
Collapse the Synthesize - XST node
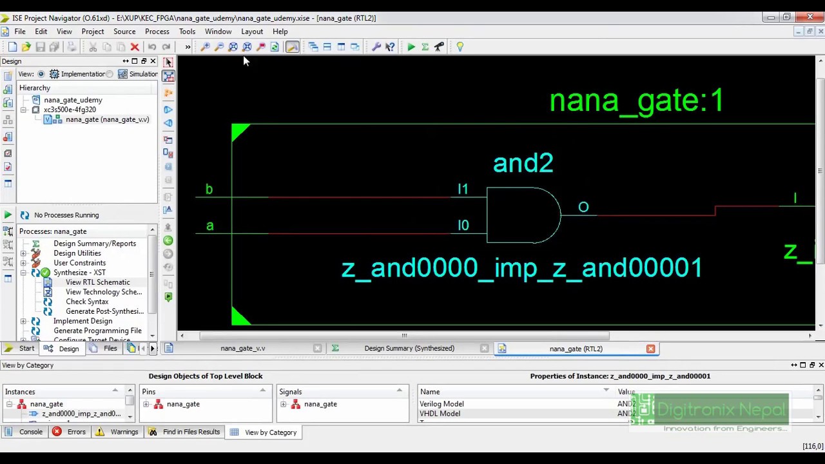[x=23, y=273]
